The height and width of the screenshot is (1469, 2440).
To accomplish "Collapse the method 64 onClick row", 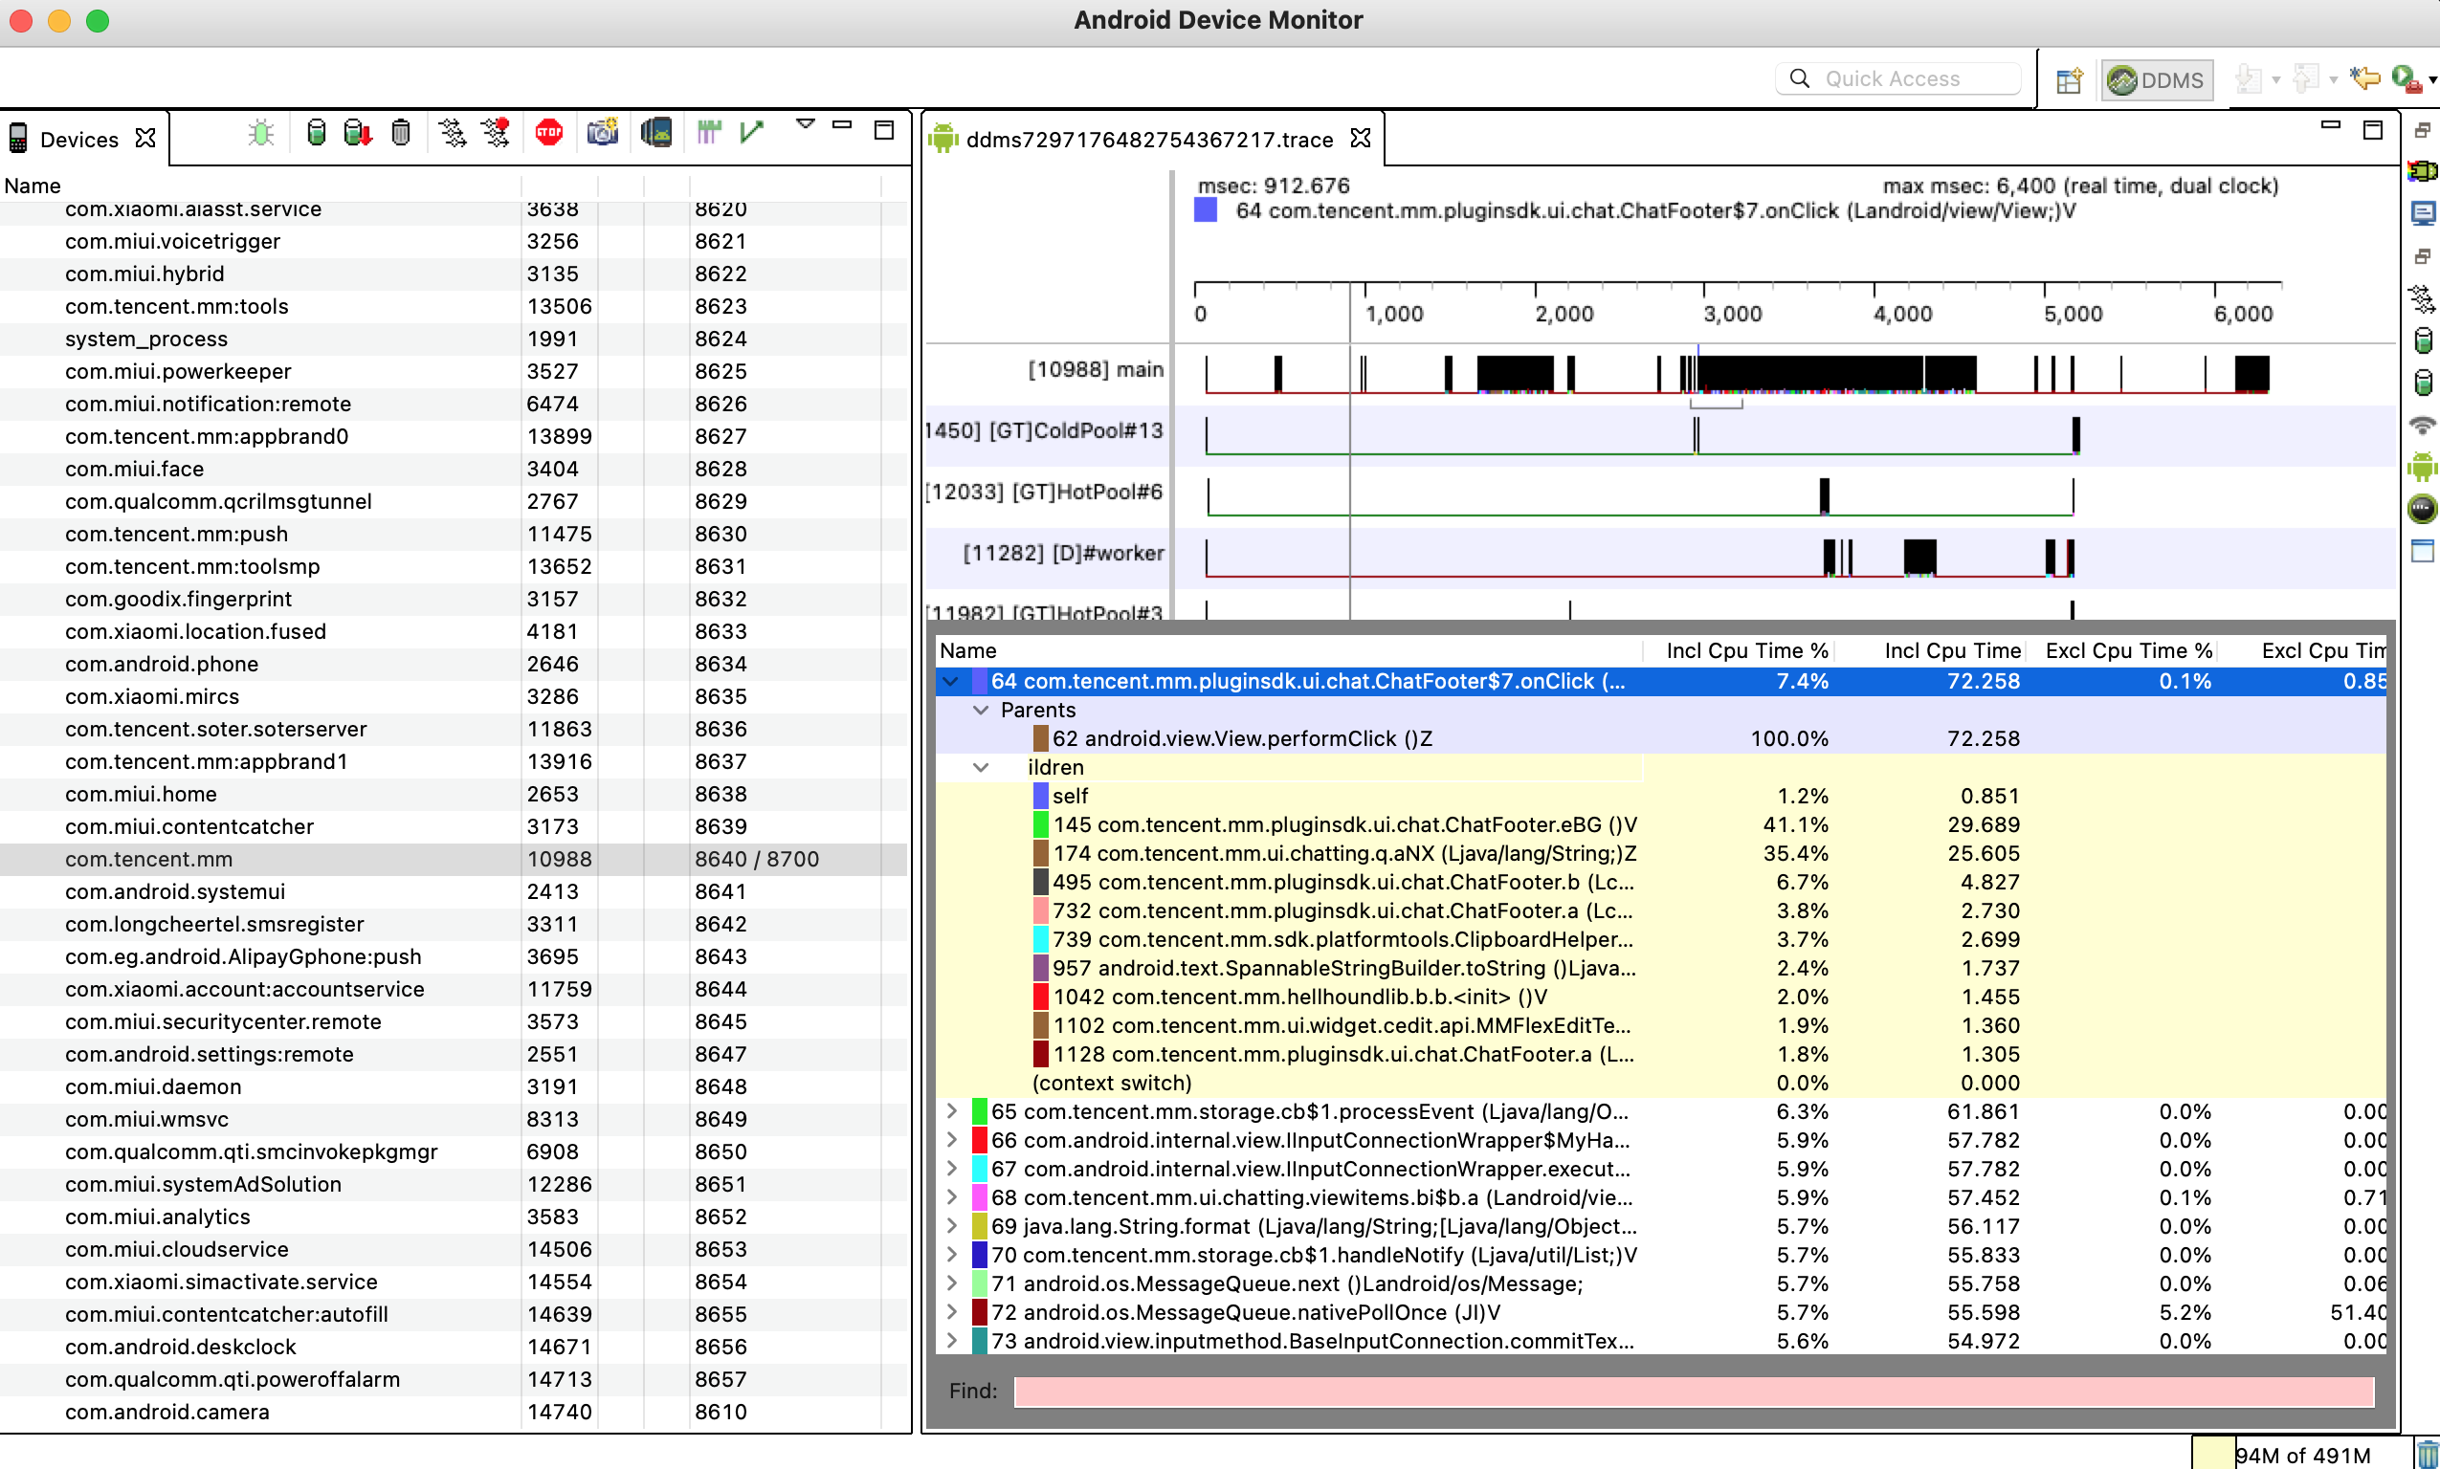I will click(951, 681).
